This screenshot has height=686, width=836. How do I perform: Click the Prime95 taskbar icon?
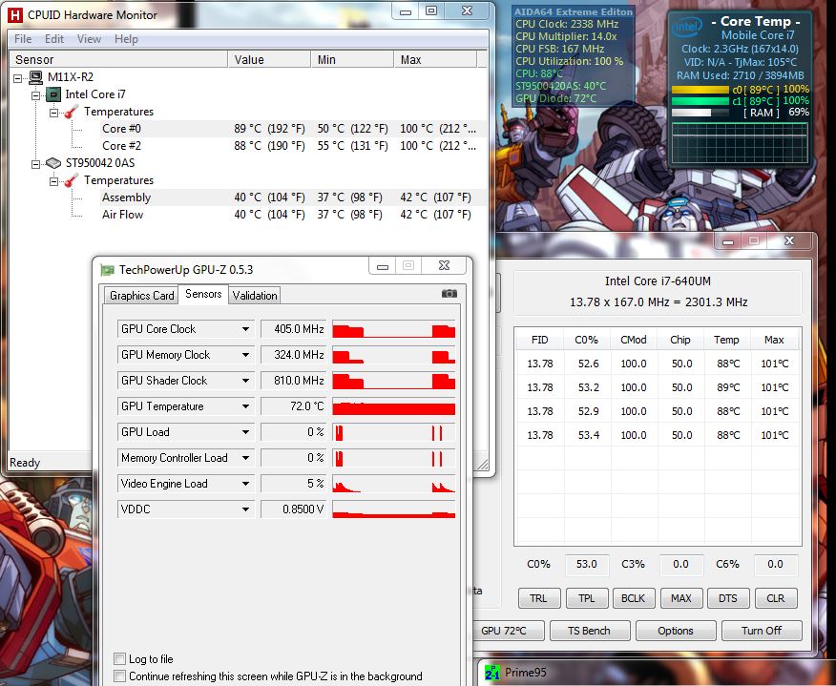[492, 673]
